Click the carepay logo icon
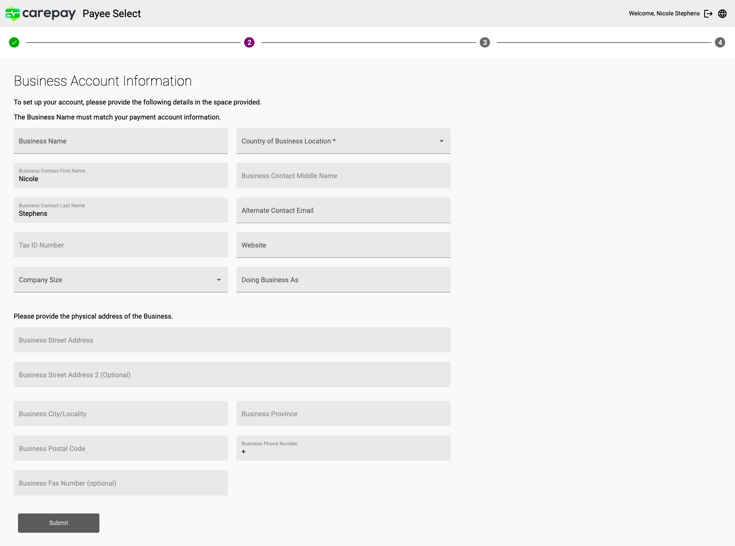This screenshot has width=735, height=546. coord(12,14)
